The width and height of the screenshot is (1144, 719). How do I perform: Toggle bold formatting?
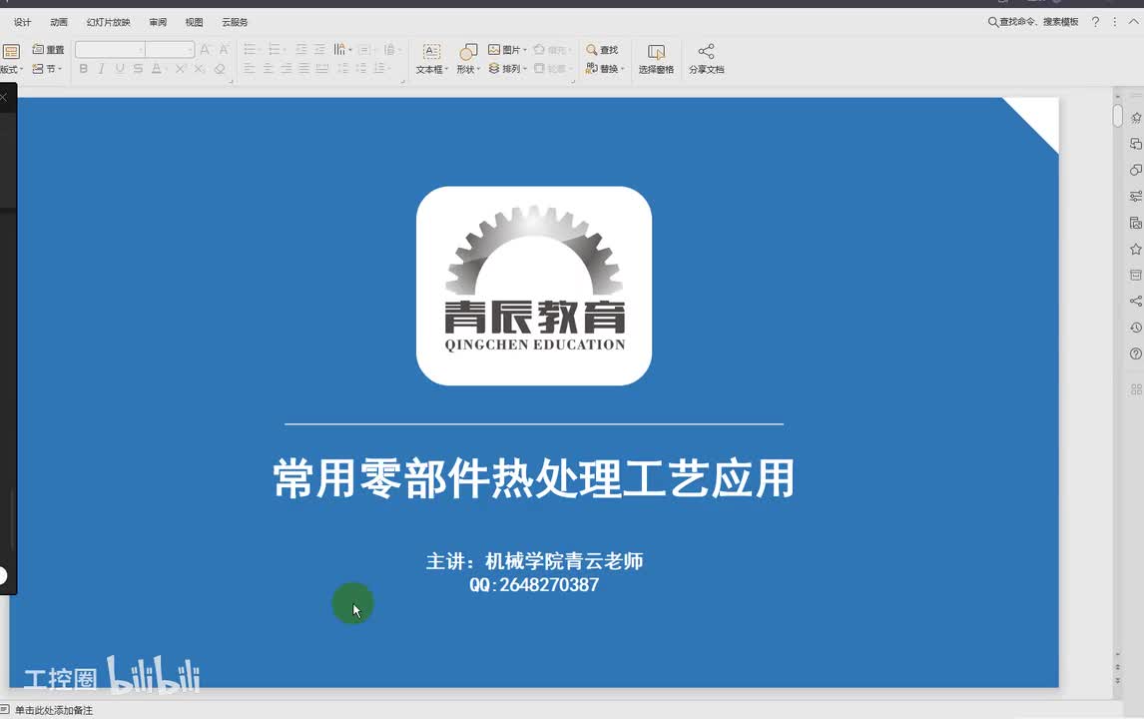coord(83,69)
